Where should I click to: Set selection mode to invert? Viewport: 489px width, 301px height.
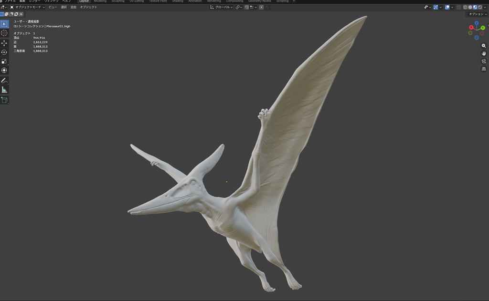[16, 14]
